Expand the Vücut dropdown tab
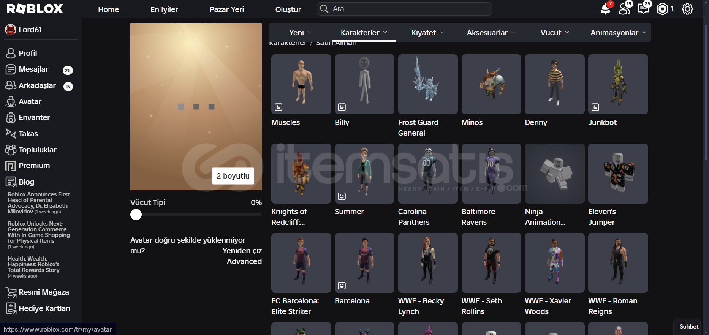This screenshot has width=709, height=335. coord(555,33)
